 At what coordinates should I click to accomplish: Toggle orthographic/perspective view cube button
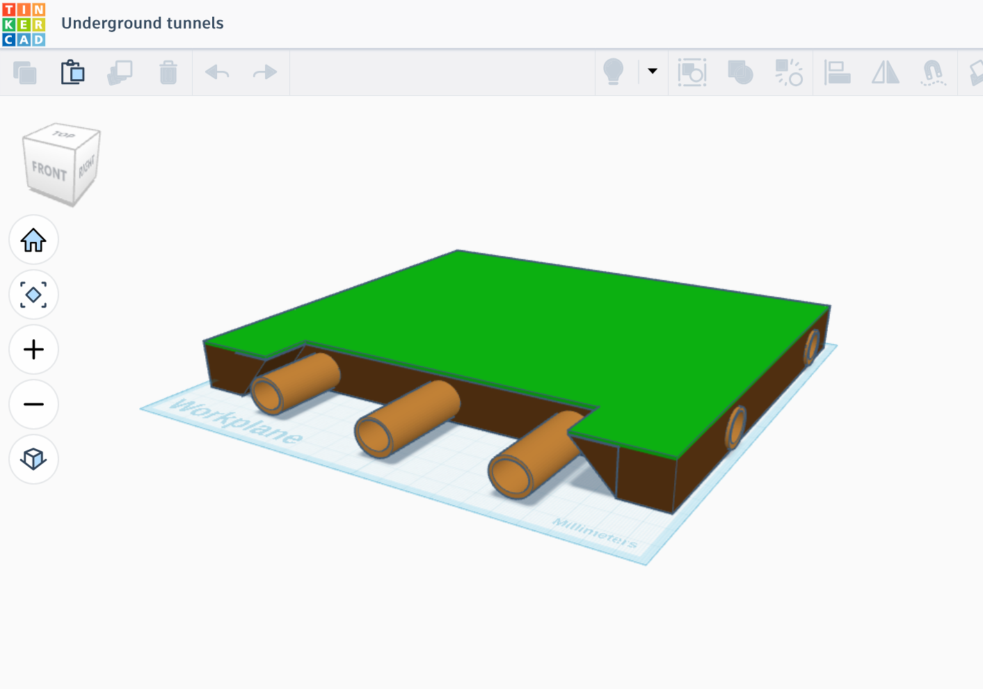pos(33,459)
